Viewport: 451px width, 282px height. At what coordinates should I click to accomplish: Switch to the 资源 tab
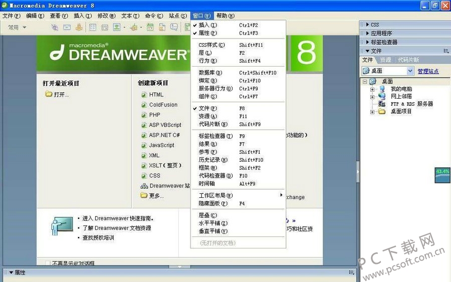pos(385,60)
